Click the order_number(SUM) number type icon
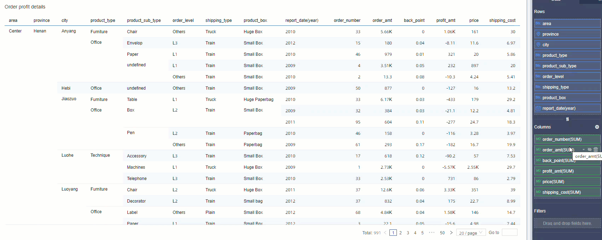Viewport: 602px width, 240px height. [538, 139]
